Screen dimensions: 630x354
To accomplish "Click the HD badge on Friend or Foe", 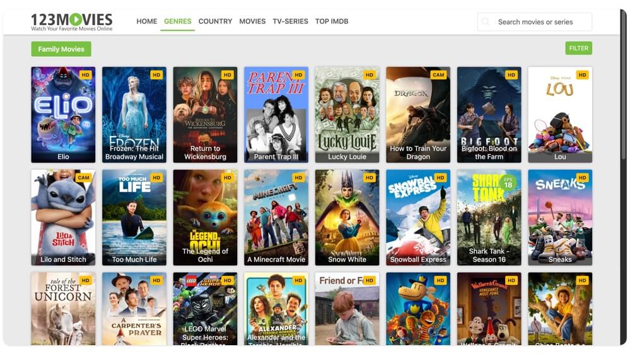I will click(x=370, y=280).
